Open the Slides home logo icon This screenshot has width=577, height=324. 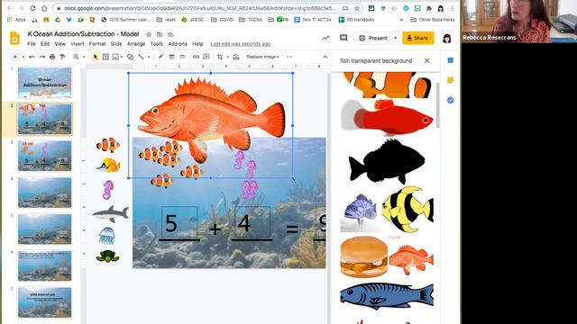(x=14, y=38)
